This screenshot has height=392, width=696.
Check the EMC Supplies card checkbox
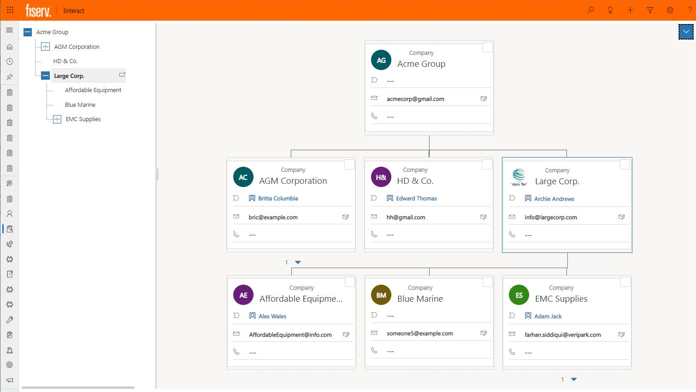pyautogui.click(x=625, y=281)
